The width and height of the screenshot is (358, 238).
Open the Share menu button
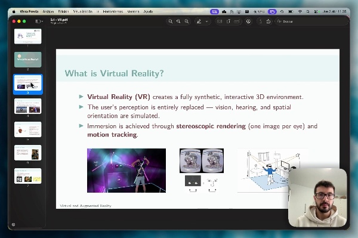tap(268, 21)
